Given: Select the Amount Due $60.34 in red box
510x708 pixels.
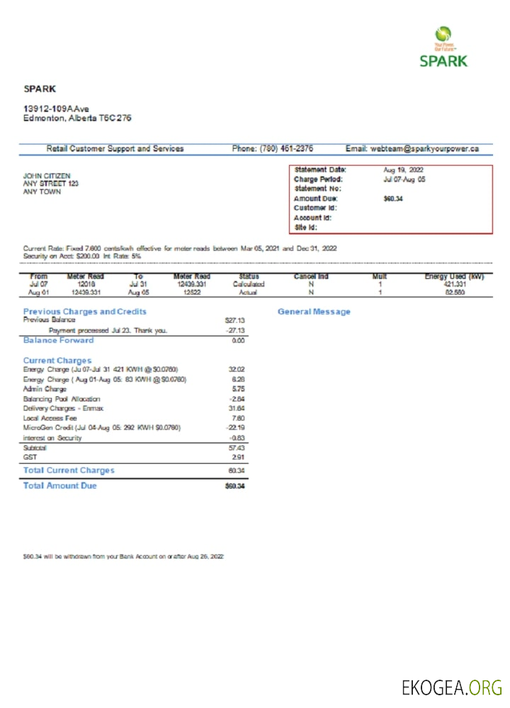Looking at the screenshot, I should tap(393, 199).
